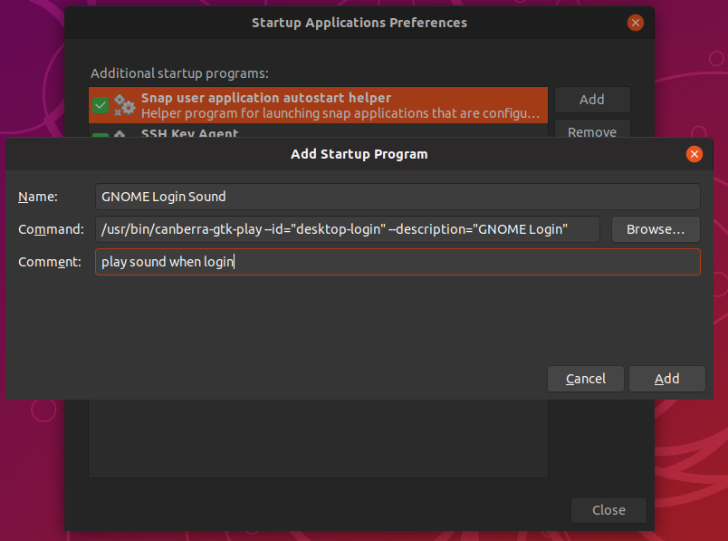Click the Additional startup programs label
The height and width of the screenshot is (541, 728).
tap(179, 73)
